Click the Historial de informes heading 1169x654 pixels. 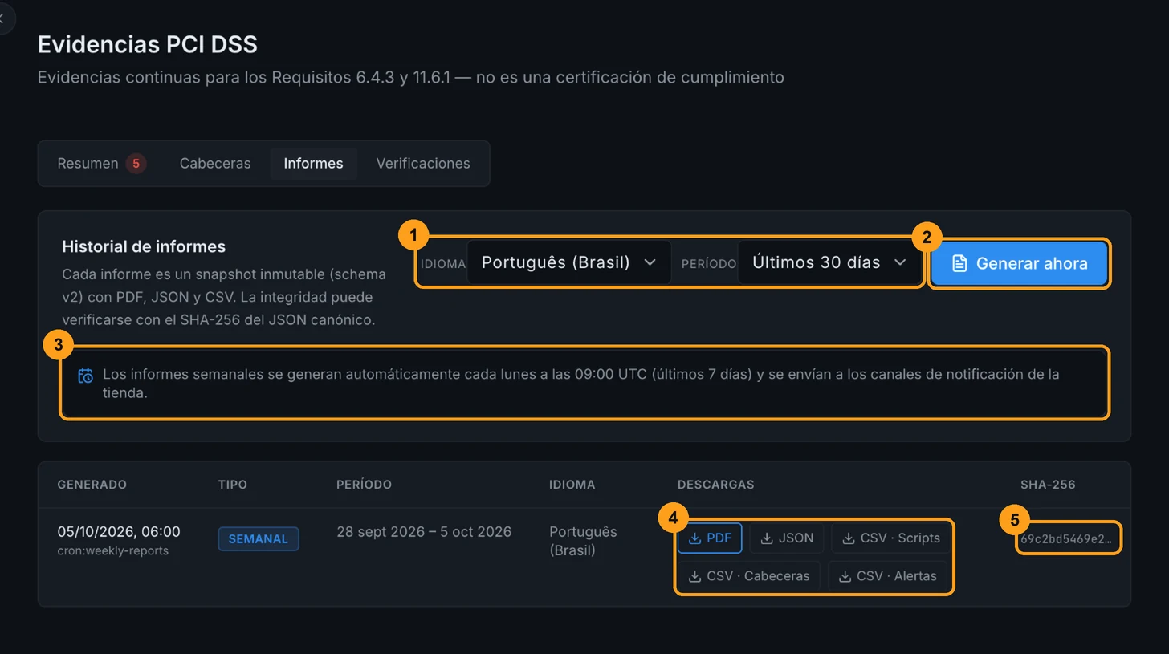coord(144,246)
